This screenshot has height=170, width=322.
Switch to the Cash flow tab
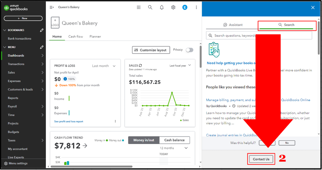pyautogui.click(x=75, y=37)
